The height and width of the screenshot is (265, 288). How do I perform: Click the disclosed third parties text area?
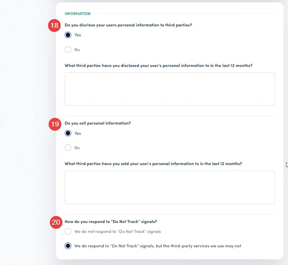point(169,89)
